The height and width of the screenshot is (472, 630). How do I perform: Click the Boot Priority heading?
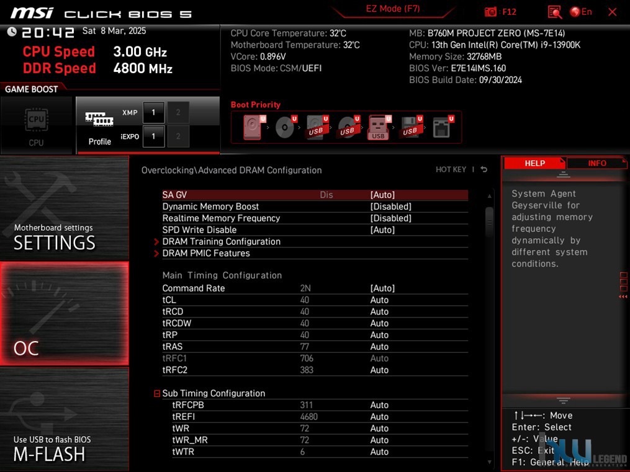(256, 105)
